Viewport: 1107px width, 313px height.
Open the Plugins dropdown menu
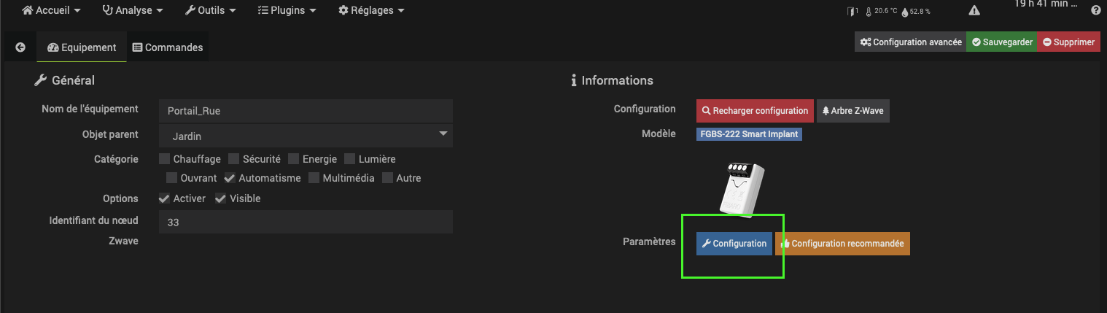[x=287, y=11]
